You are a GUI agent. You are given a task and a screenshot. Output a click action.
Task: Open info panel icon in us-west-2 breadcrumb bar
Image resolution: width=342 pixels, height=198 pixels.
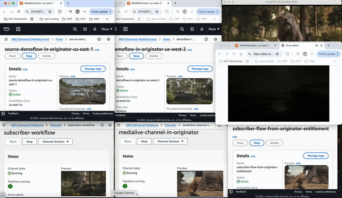(x=206, y=39)
